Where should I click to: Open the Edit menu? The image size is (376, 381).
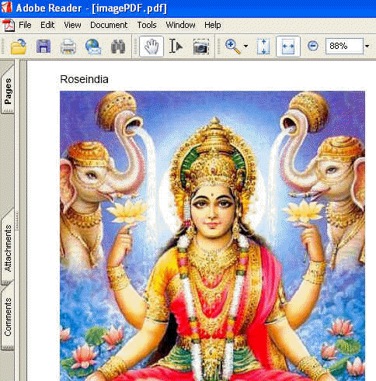(x=47, y=25)
